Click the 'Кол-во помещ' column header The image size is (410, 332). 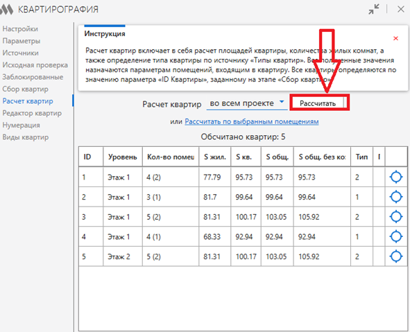[x=171, y=157]
